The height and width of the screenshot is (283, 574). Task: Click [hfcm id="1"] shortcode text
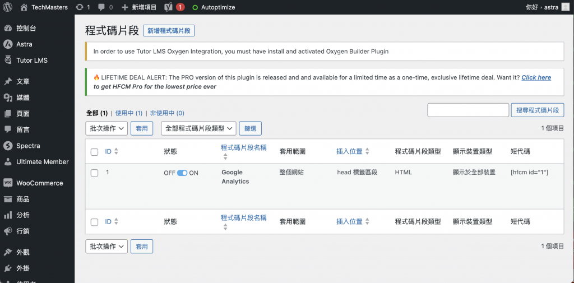click(x=529, y=173)
